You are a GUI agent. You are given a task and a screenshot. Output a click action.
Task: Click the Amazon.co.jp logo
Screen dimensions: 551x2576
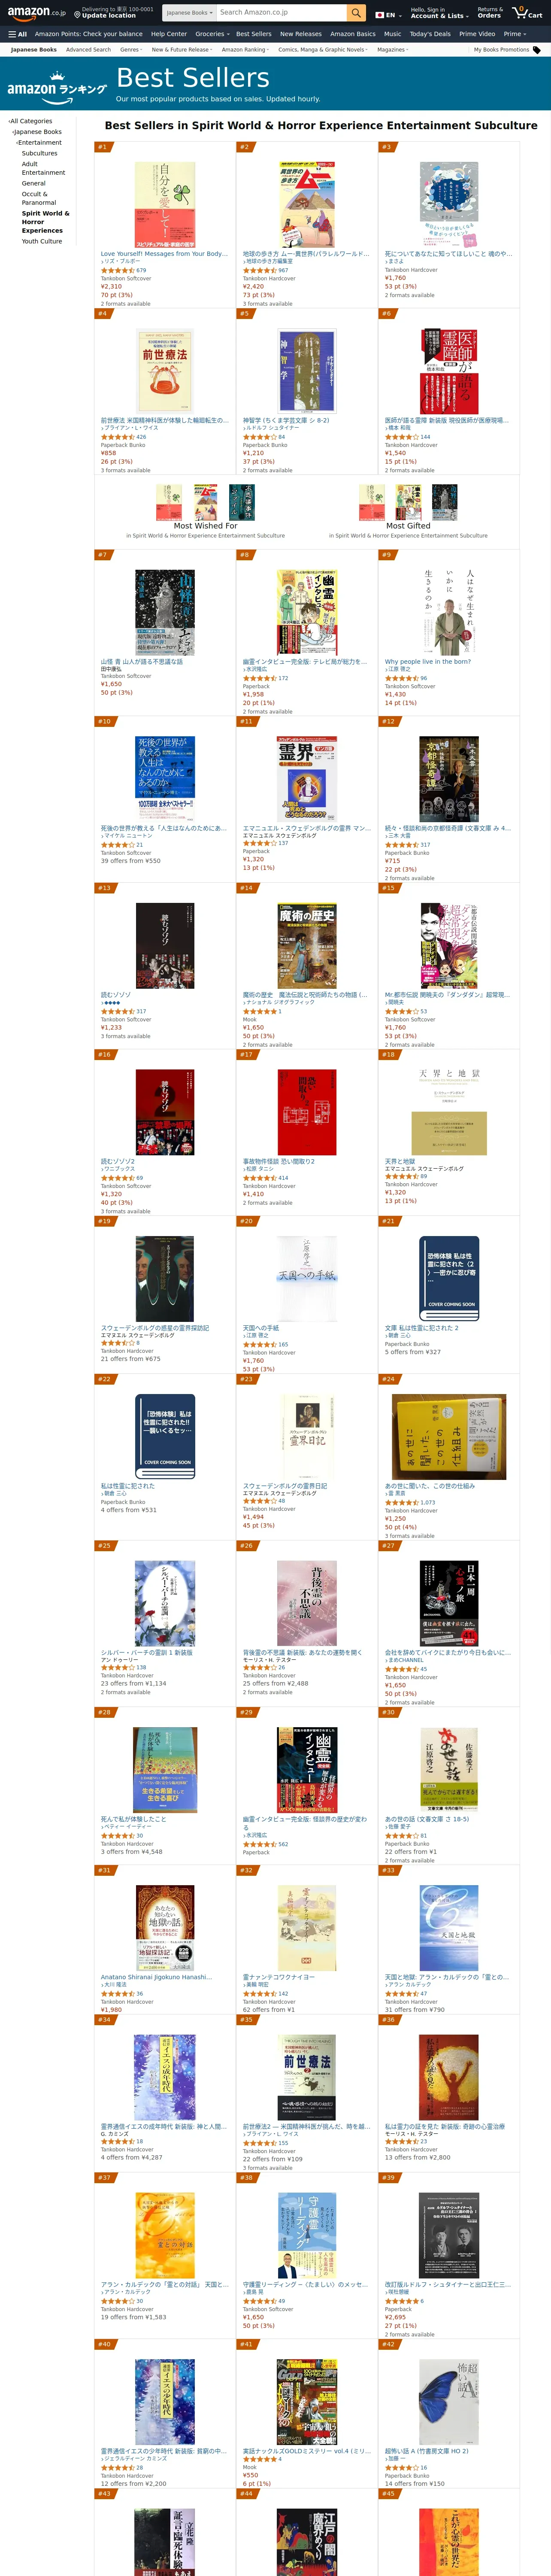[x=36, y=13]
